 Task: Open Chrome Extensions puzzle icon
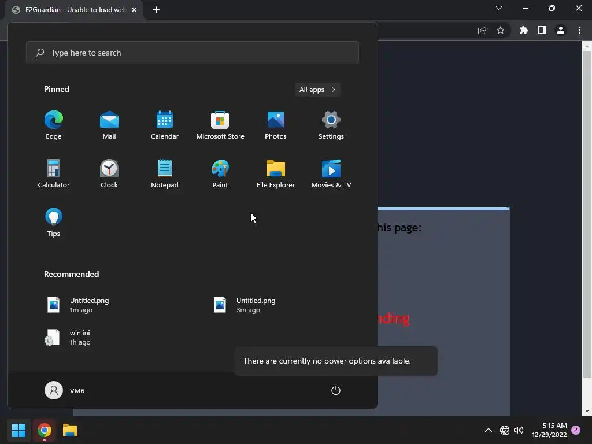coord(524,30)
